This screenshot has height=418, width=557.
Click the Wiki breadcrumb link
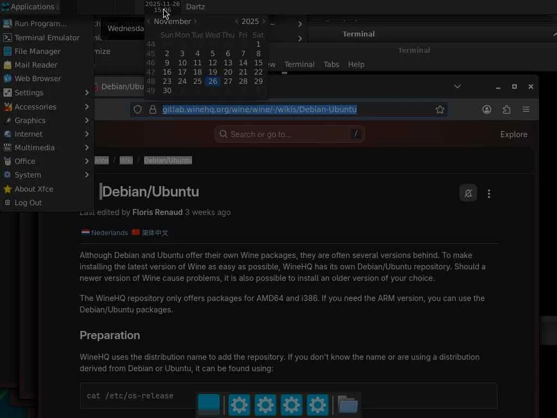(x=126, y=161)
